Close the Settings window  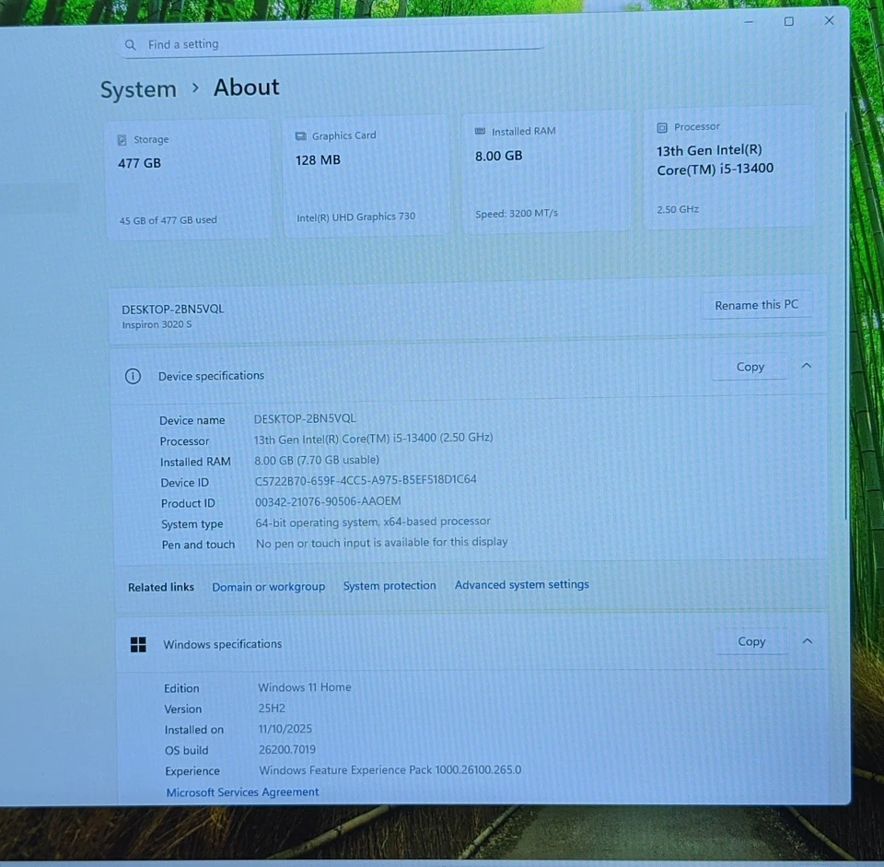(829, 21)
